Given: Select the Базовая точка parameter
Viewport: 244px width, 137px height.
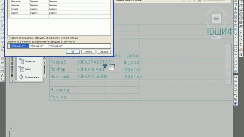Looking at the screenshot, I should pyautogui.click(x=29, y=77).
